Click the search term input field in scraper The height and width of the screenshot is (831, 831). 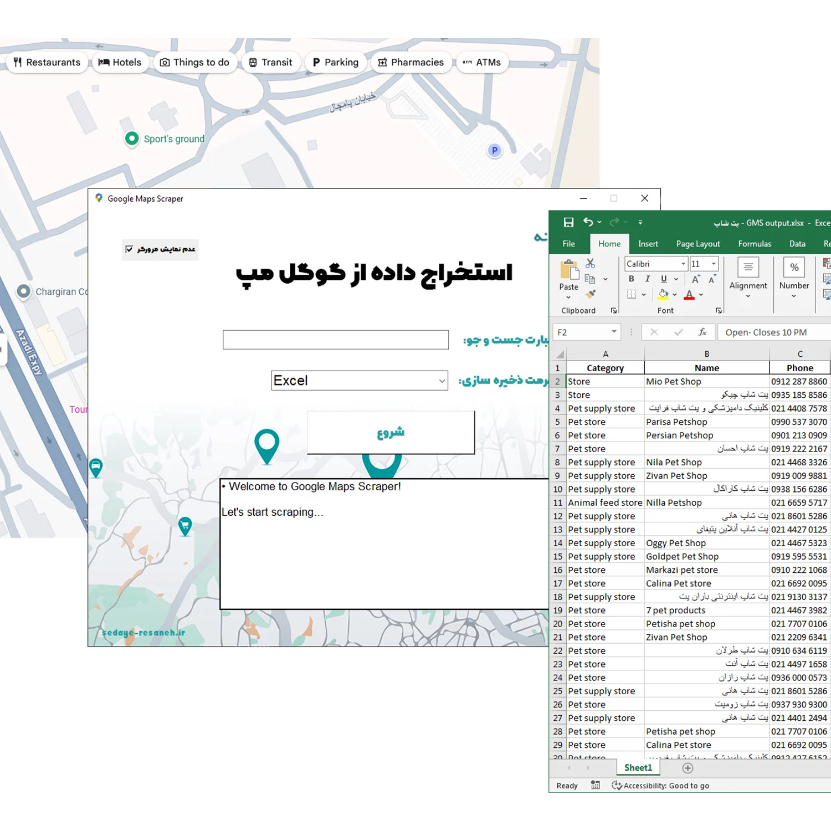[336, 340]
